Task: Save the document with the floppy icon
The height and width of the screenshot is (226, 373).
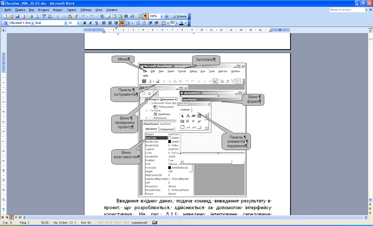Action: pos(17,16)
